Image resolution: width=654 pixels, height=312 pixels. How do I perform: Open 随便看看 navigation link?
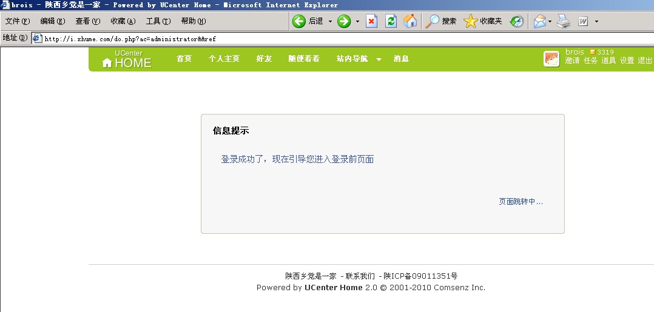pyautogui.click(x=304, y=59)
